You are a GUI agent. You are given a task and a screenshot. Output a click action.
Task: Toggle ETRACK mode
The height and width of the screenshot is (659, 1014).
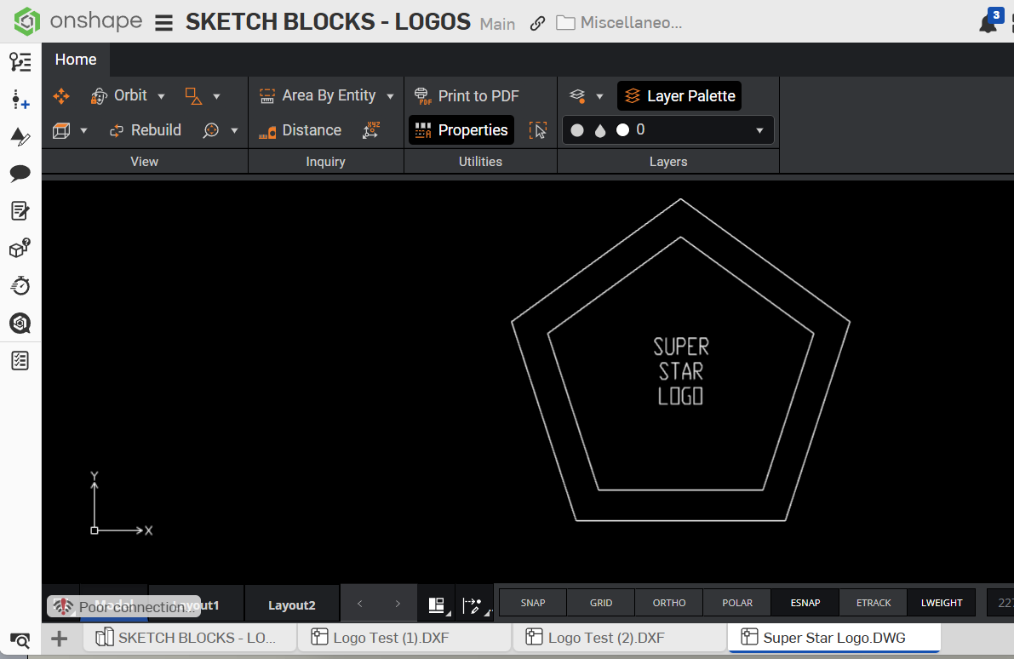[x=874, y=603]
